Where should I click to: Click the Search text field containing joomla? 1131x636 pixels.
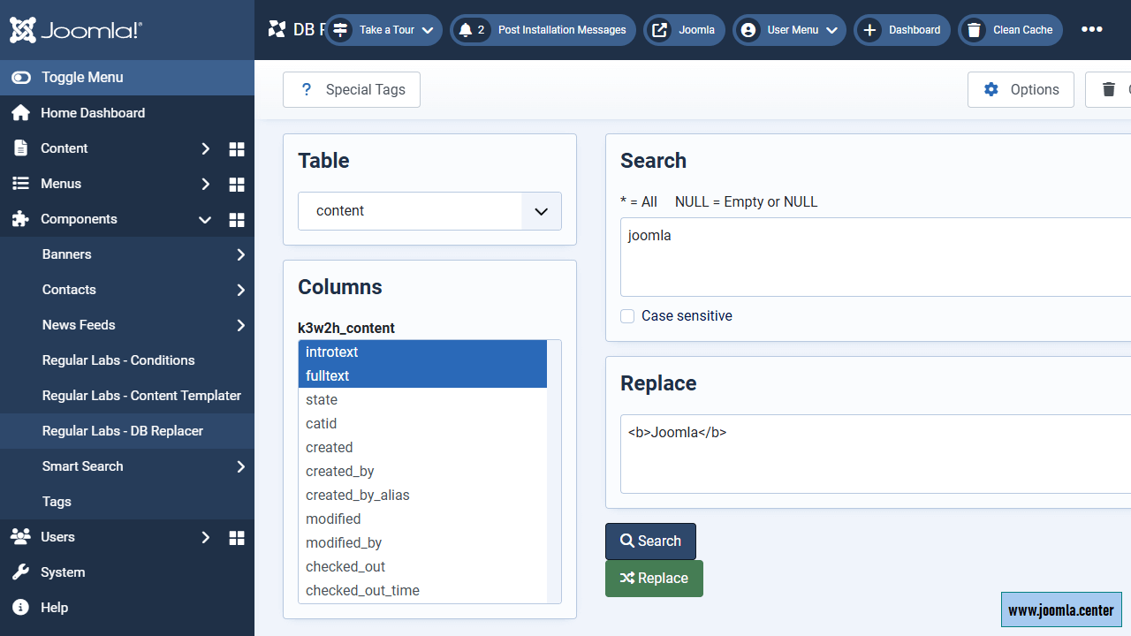click(x=876, y=257)
